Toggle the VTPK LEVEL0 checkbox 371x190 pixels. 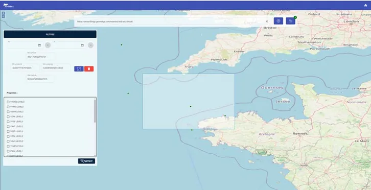(8, 136)
